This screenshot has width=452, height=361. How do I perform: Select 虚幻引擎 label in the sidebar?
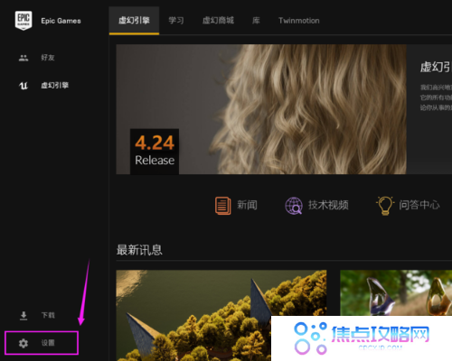point(55,86)
